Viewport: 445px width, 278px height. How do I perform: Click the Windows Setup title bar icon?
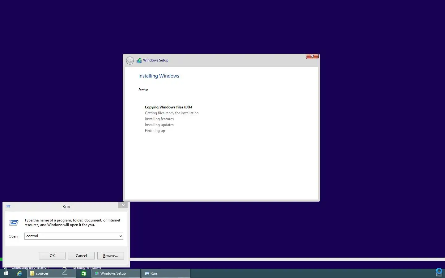[x=139, y=61]
